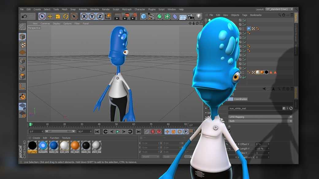Click the Coordinates tab button
The height and width of the screenshot is (179, 319).
[x=240, y=99]
